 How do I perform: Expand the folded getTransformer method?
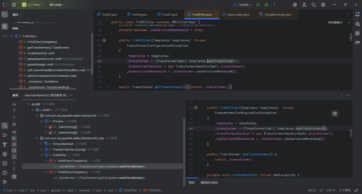(107, 87)
